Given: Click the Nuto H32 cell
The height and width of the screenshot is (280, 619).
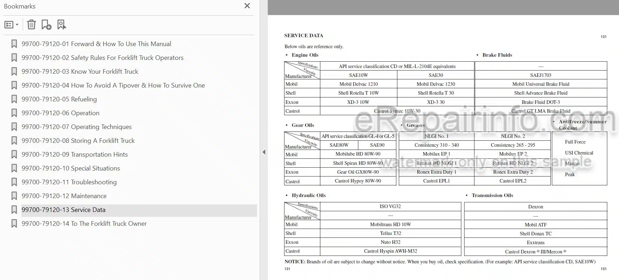Looking at the screenshot, I should pos(390,242).
